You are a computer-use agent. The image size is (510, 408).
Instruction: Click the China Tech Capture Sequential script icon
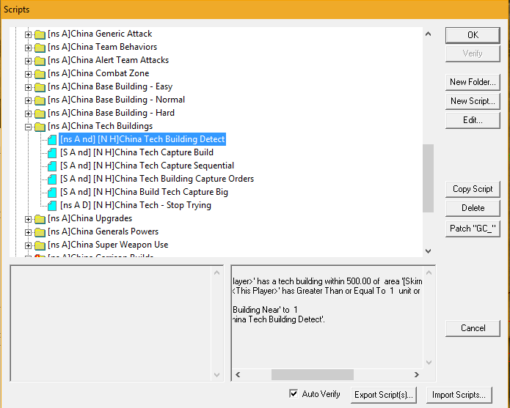51,166
